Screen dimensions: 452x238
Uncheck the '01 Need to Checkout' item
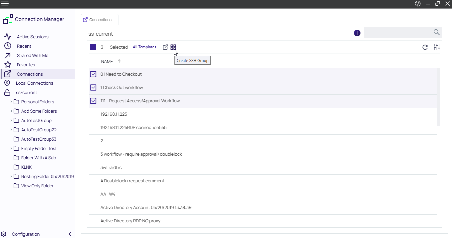(x=93, y=74)
